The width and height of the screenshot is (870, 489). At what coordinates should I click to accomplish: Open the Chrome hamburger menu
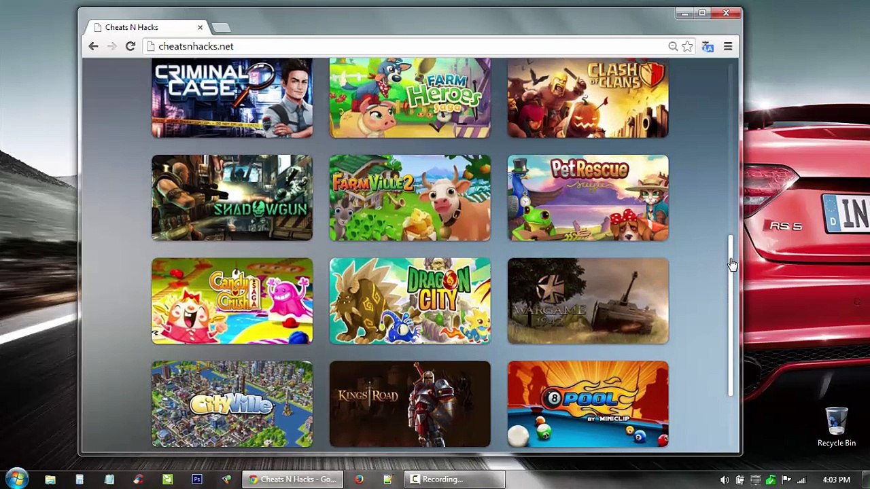728,46
